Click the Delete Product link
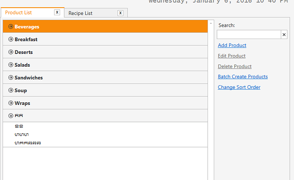The height and width of the screenshot is (180, 294). pos(235,66)
